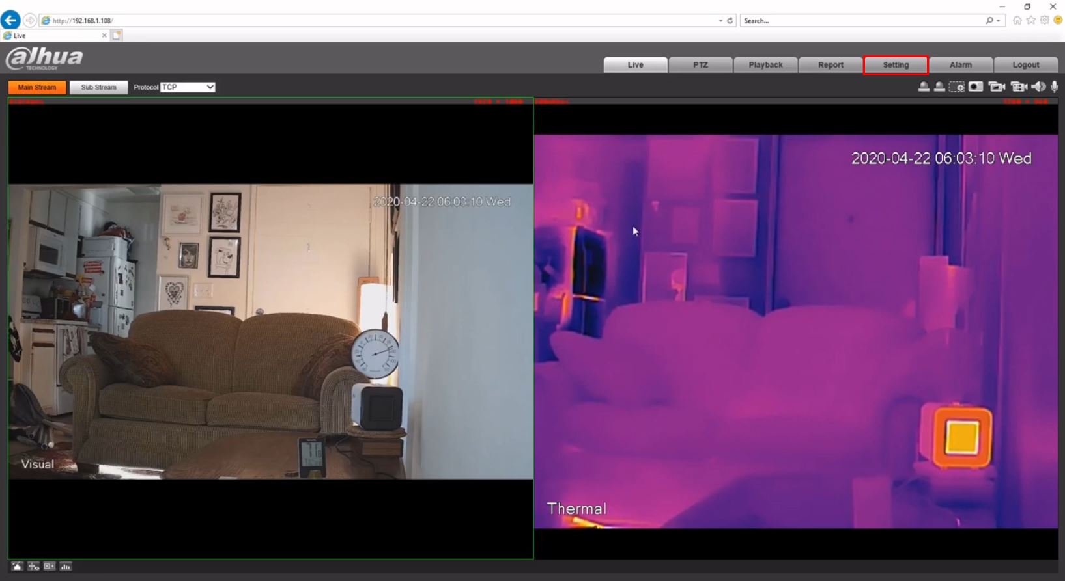Select the Thermal camera video pane
The width and height of the screenshot is (1065, 581).
coord(796,328)
